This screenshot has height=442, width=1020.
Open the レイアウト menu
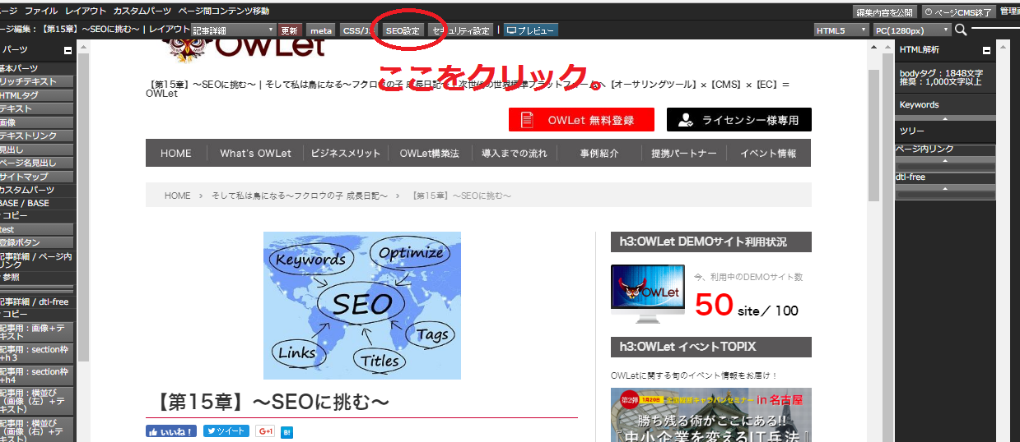click(x=85, y=12)
